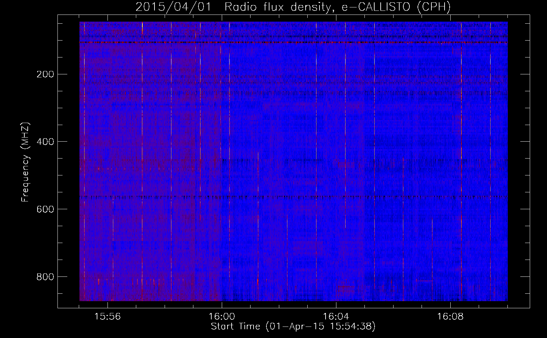
Task: Click the 400 frequency tick label
Action: click(45, 142)
